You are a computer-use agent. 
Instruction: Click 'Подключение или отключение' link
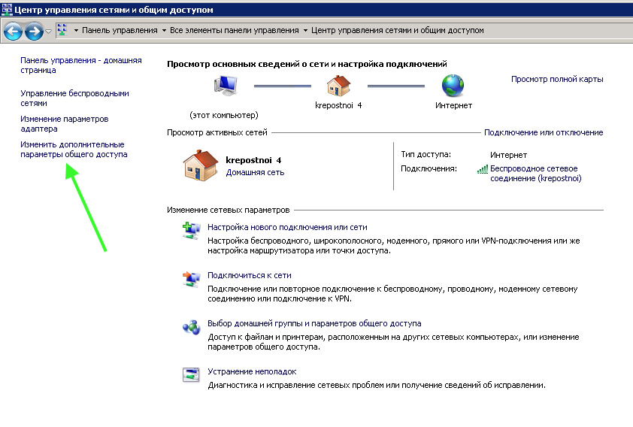click(x=543, y=132)
